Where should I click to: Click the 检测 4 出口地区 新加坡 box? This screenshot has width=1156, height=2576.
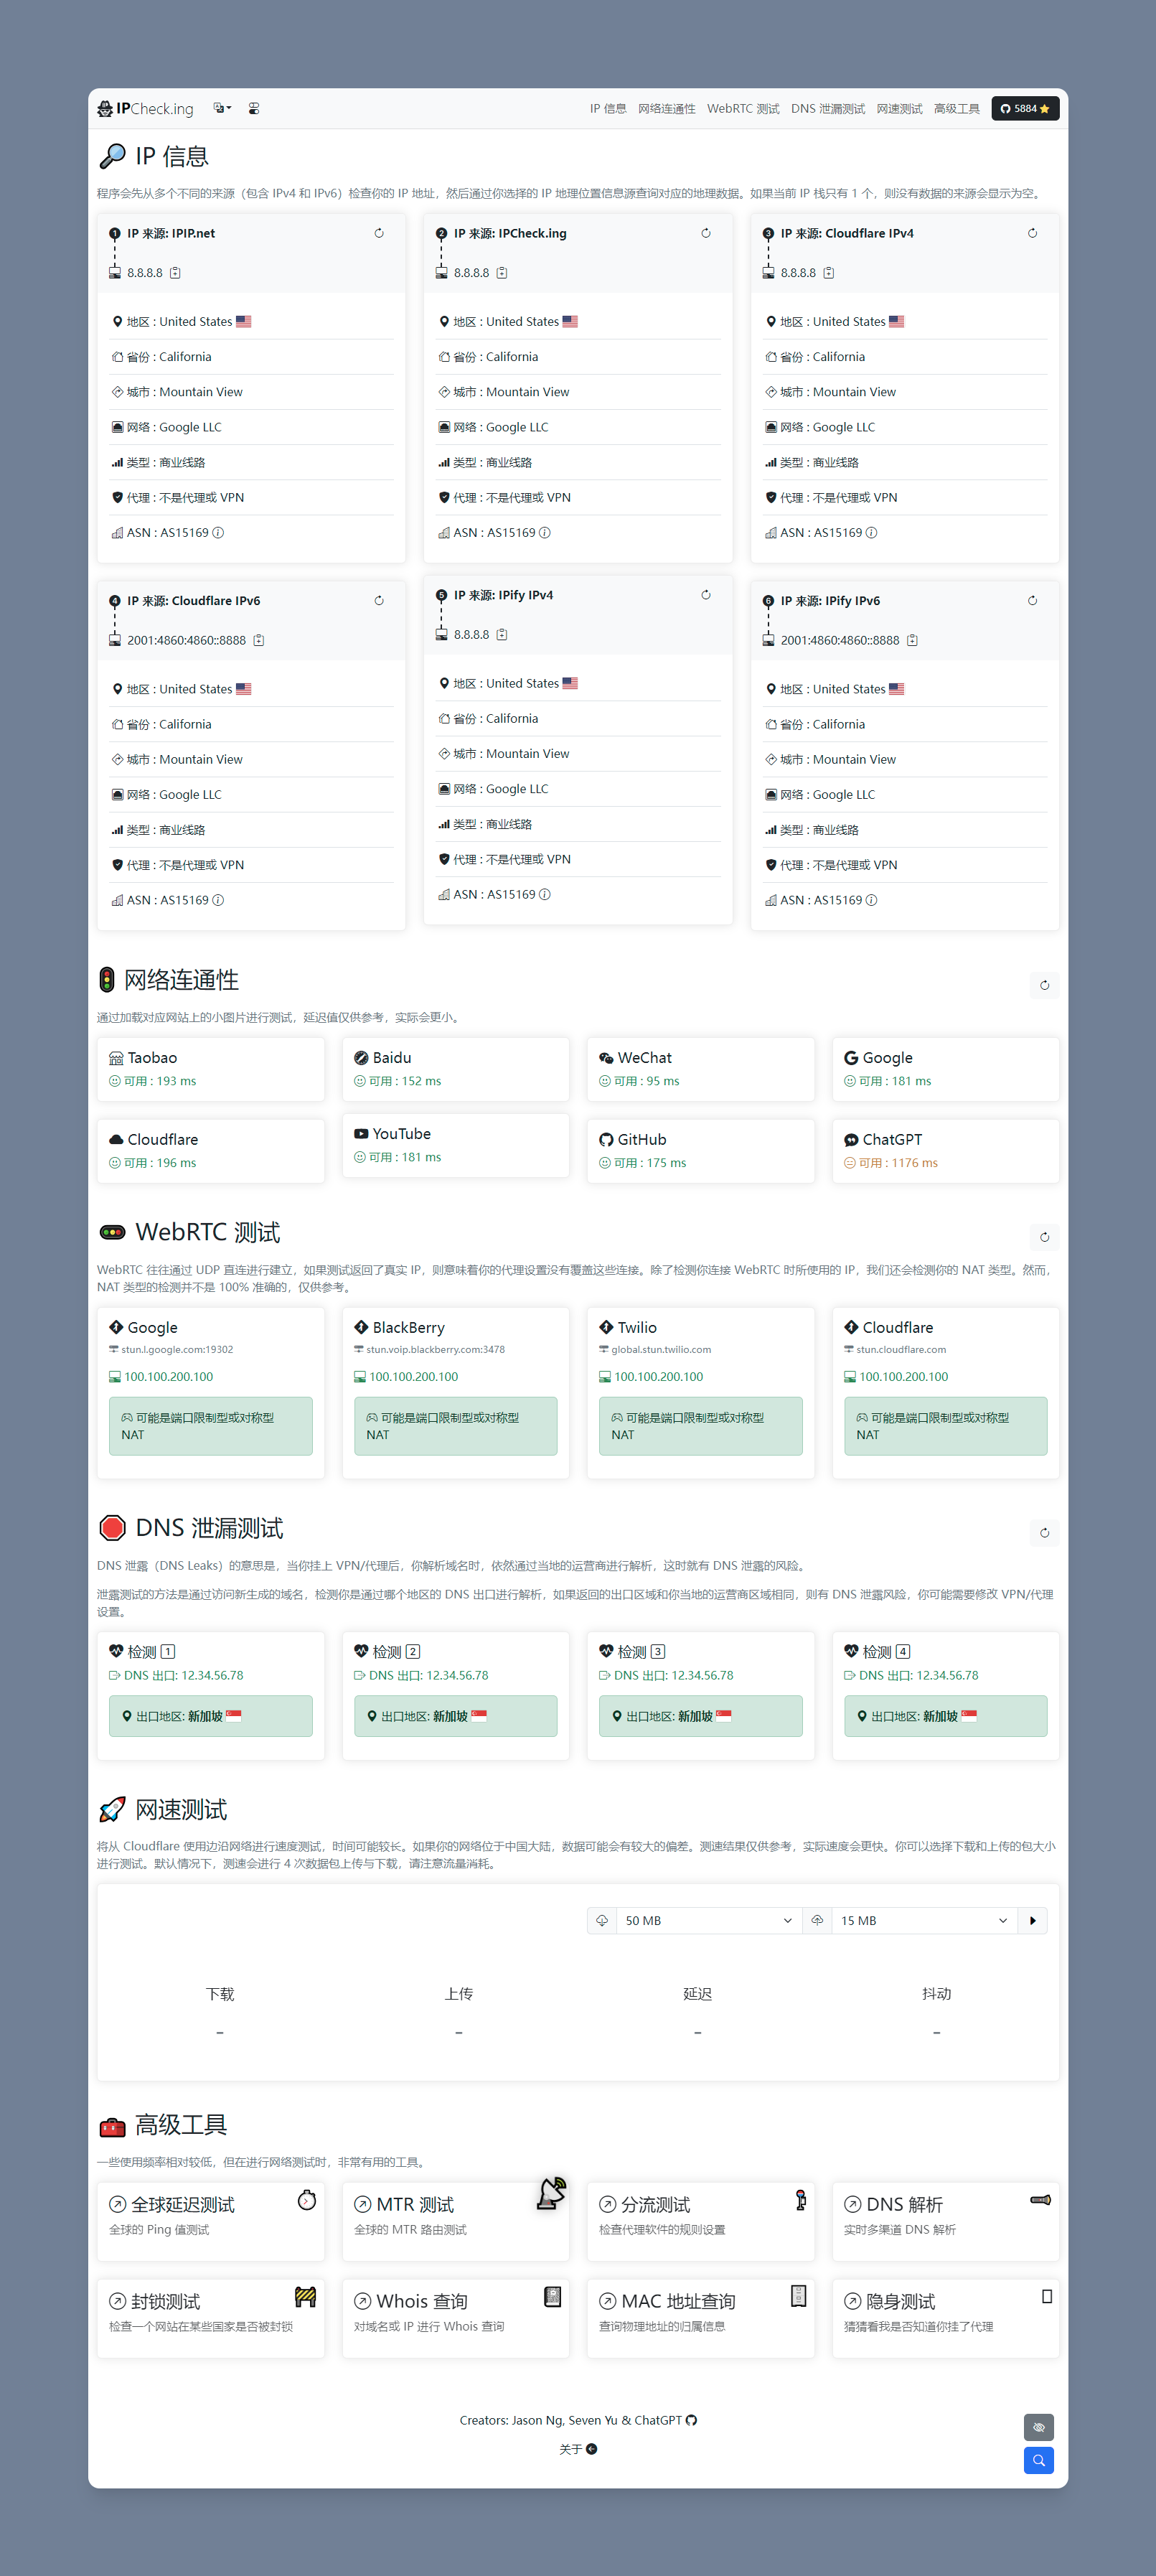click(946, 1716)
